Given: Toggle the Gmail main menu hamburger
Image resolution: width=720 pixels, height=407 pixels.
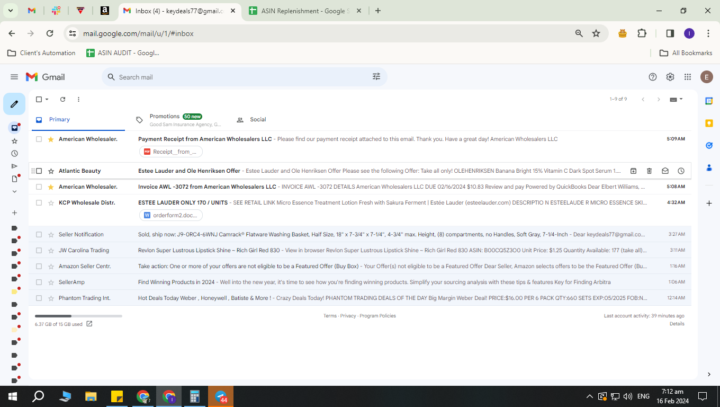Looking at the screenshot, I should coord(14,77).
